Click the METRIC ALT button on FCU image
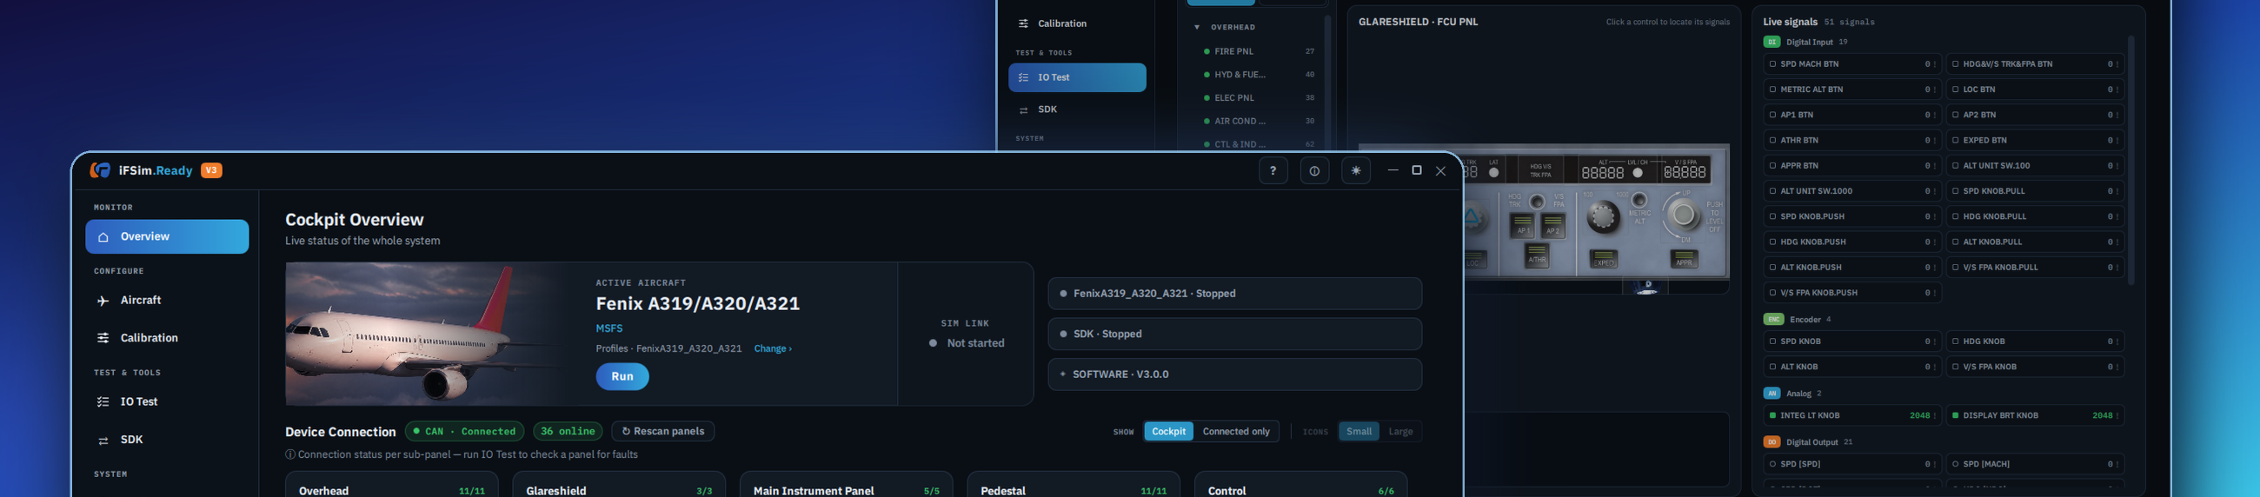Image resolution: width=2260 pixels, height=497 pixels. pyautogui.click(x=1638, y=201)
